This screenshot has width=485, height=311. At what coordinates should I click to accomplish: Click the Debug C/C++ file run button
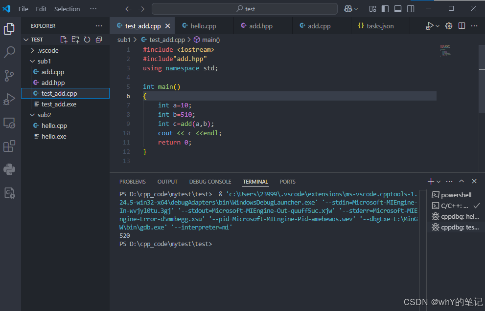[x=429, y=26]
